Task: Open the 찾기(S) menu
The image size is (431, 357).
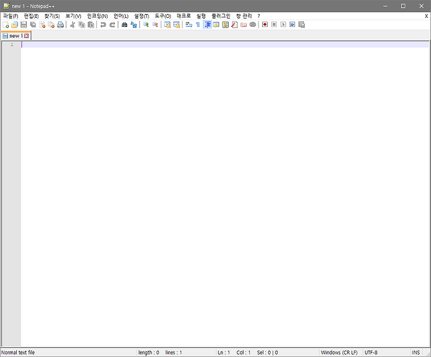Action: (52, 16)
